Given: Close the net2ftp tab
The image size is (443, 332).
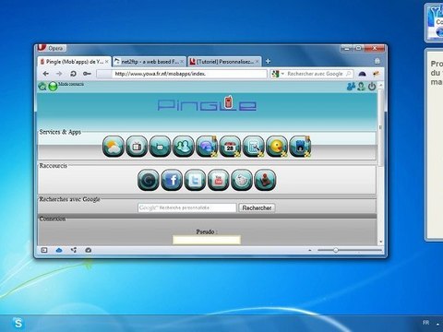Looking at the screenshot, I should [182, 62].
